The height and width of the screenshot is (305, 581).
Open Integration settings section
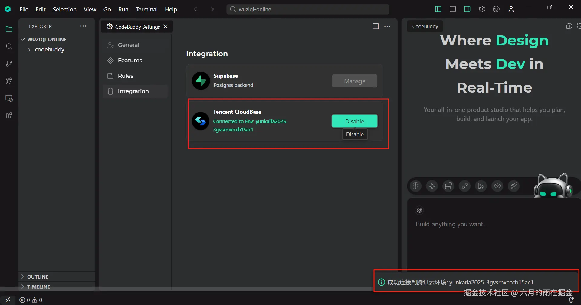tap(135, 91)
